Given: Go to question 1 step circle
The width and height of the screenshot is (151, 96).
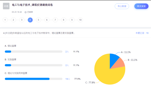Looking at the screenshot, I should click(5, 20).
